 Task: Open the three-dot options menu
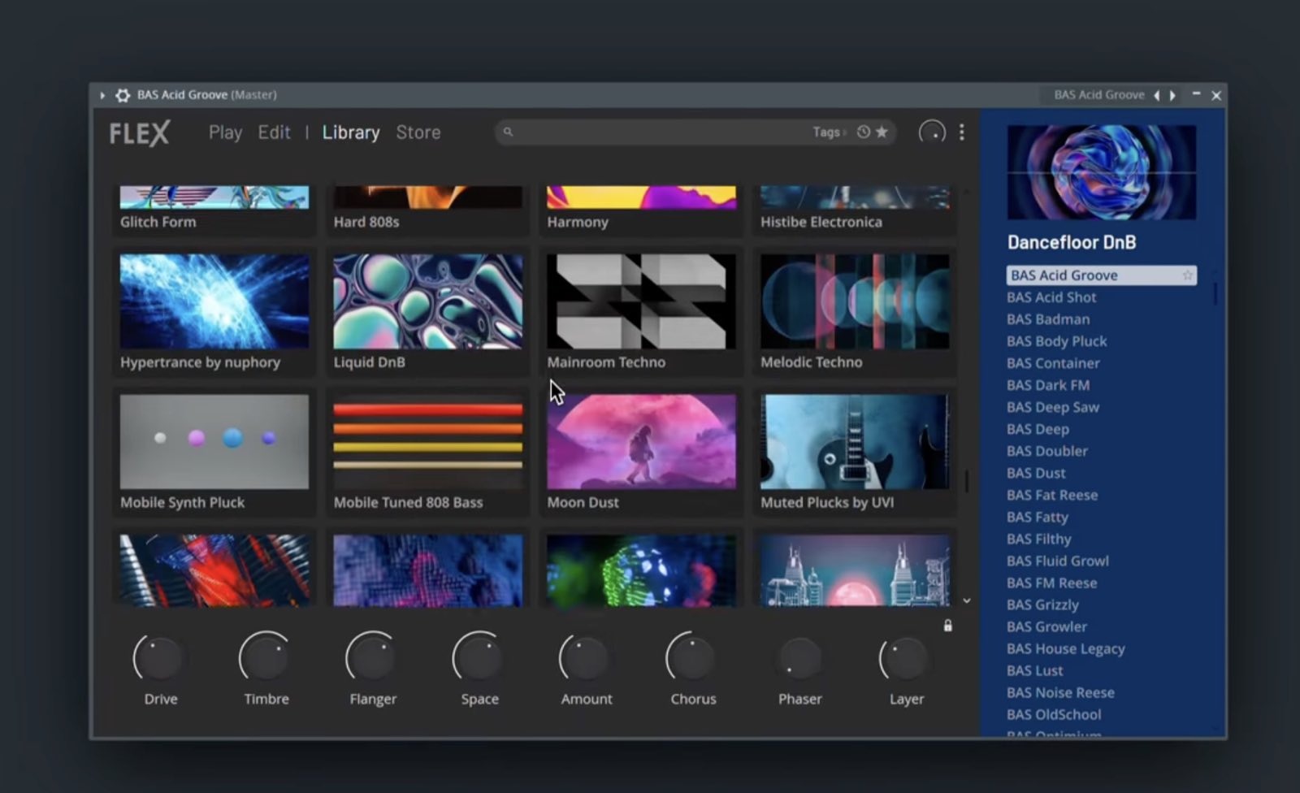click(962, 132)
